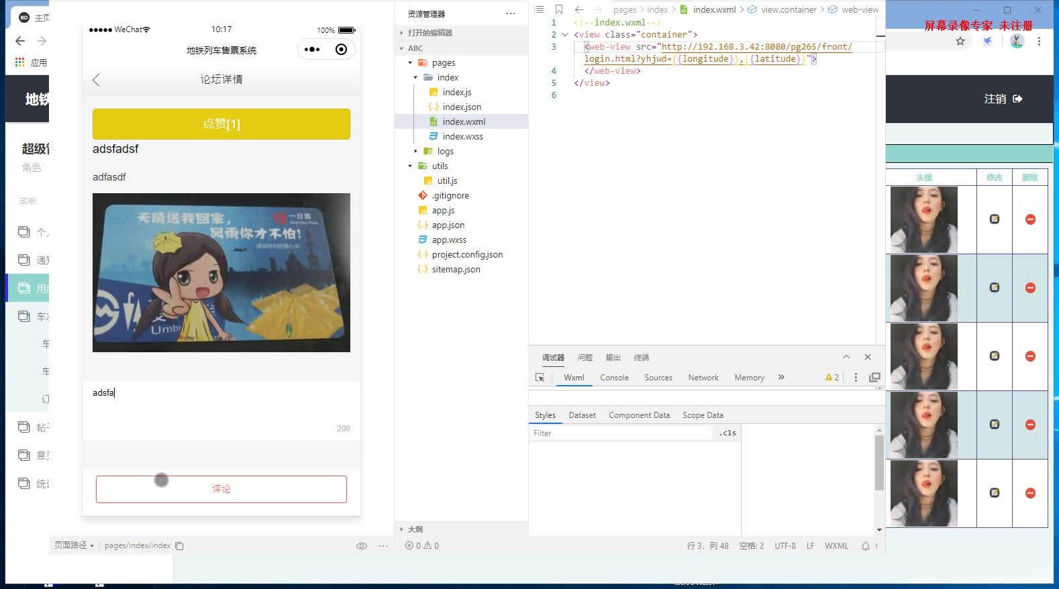Screen dimensions: 1059x589
Task: Open project.config.json in the explorer
Action: point(467,255)
